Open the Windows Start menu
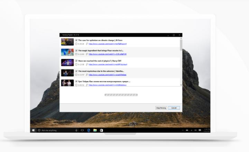Image resolution: width=249 pixels, height=152 pixels. [34, 130]
